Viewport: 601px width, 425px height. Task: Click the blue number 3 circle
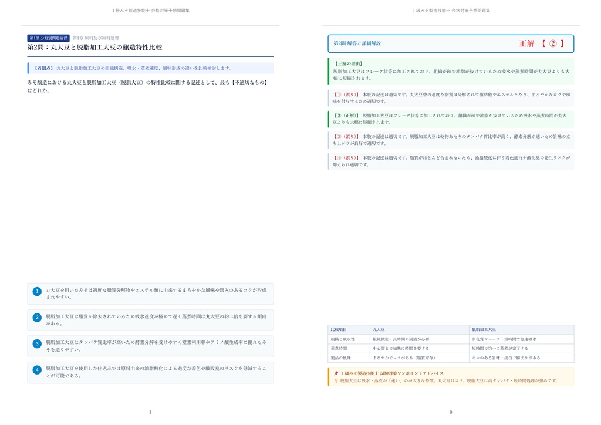point(37,344)
